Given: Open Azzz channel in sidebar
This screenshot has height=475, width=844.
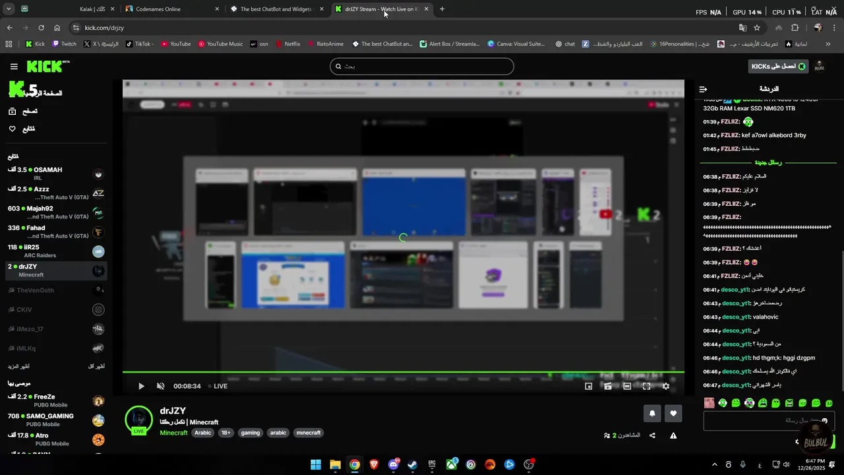Looking at the screenshot, I should pyautogui.click(x=55, y=193).
